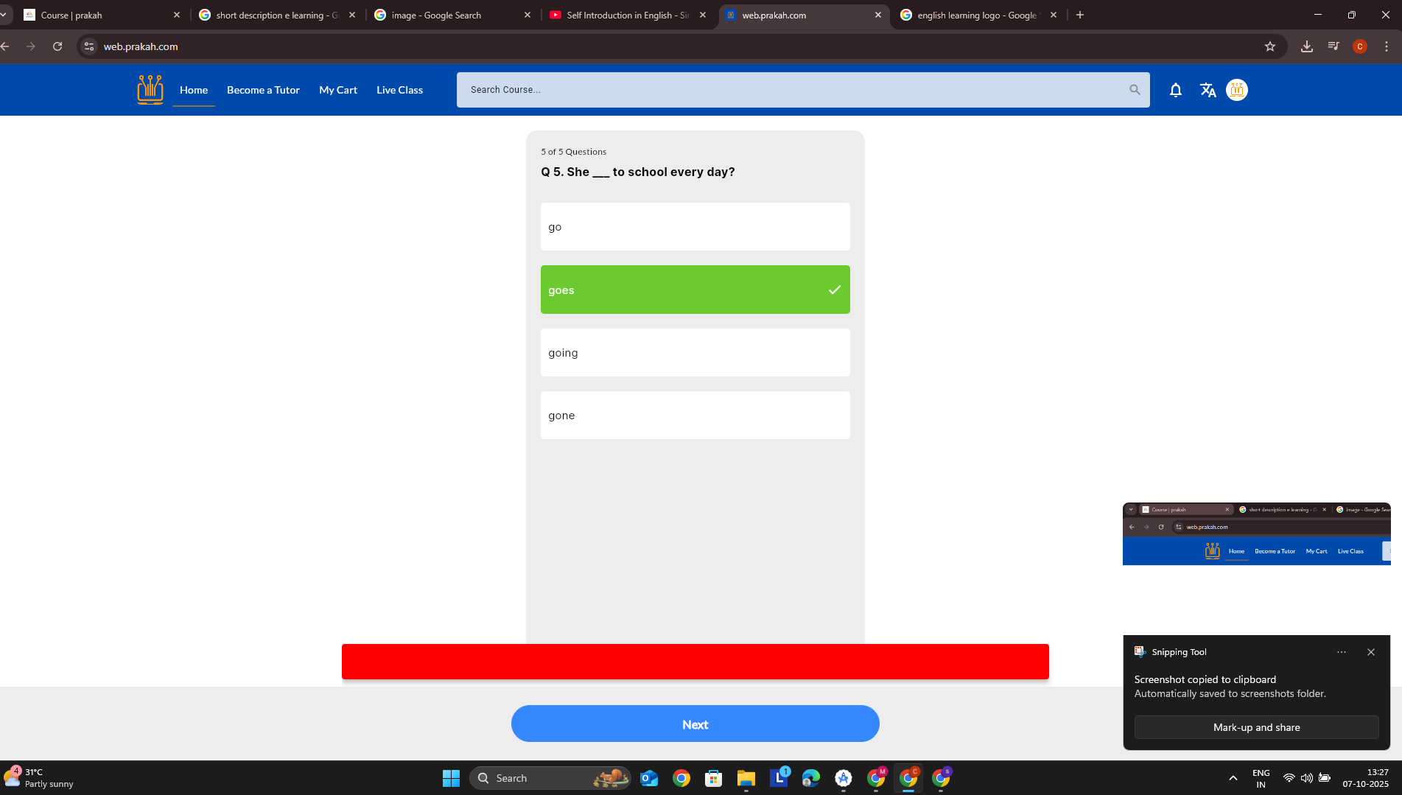The image size is (1402, 795).
Task: Select the answer option 'go'
Action: [x=695, y=227]
